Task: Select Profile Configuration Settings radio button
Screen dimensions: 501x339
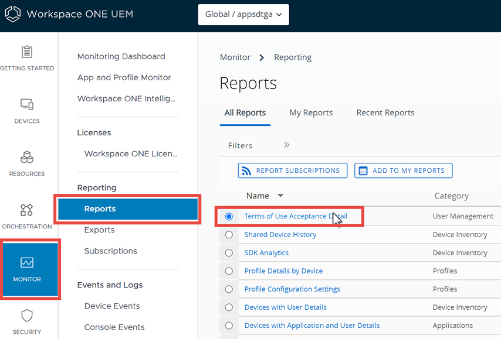Action: point(229,289)
